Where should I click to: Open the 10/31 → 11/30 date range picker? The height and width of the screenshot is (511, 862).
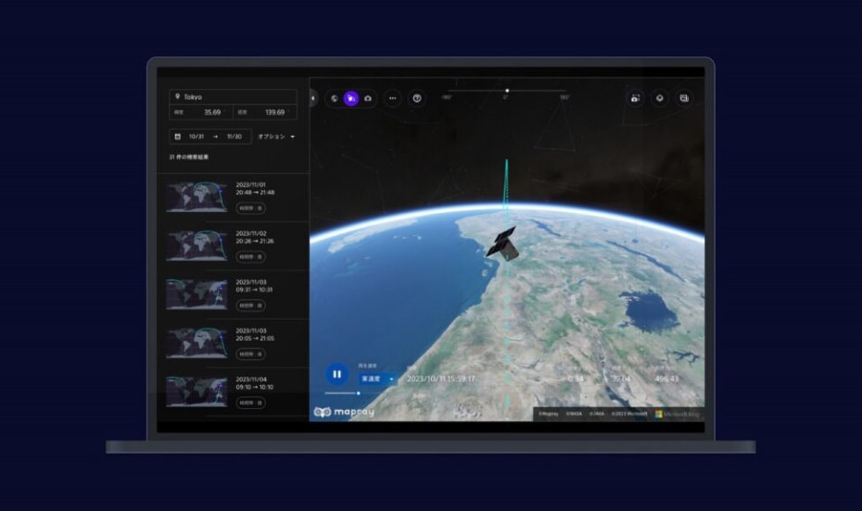tap(209, 136)
